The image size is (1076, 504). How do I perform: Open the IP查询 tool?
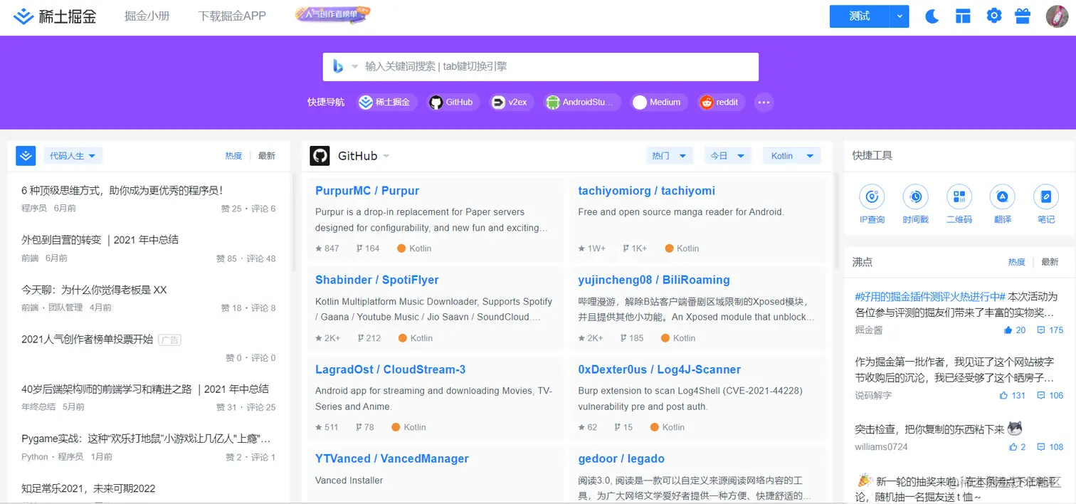click(872, 204)
